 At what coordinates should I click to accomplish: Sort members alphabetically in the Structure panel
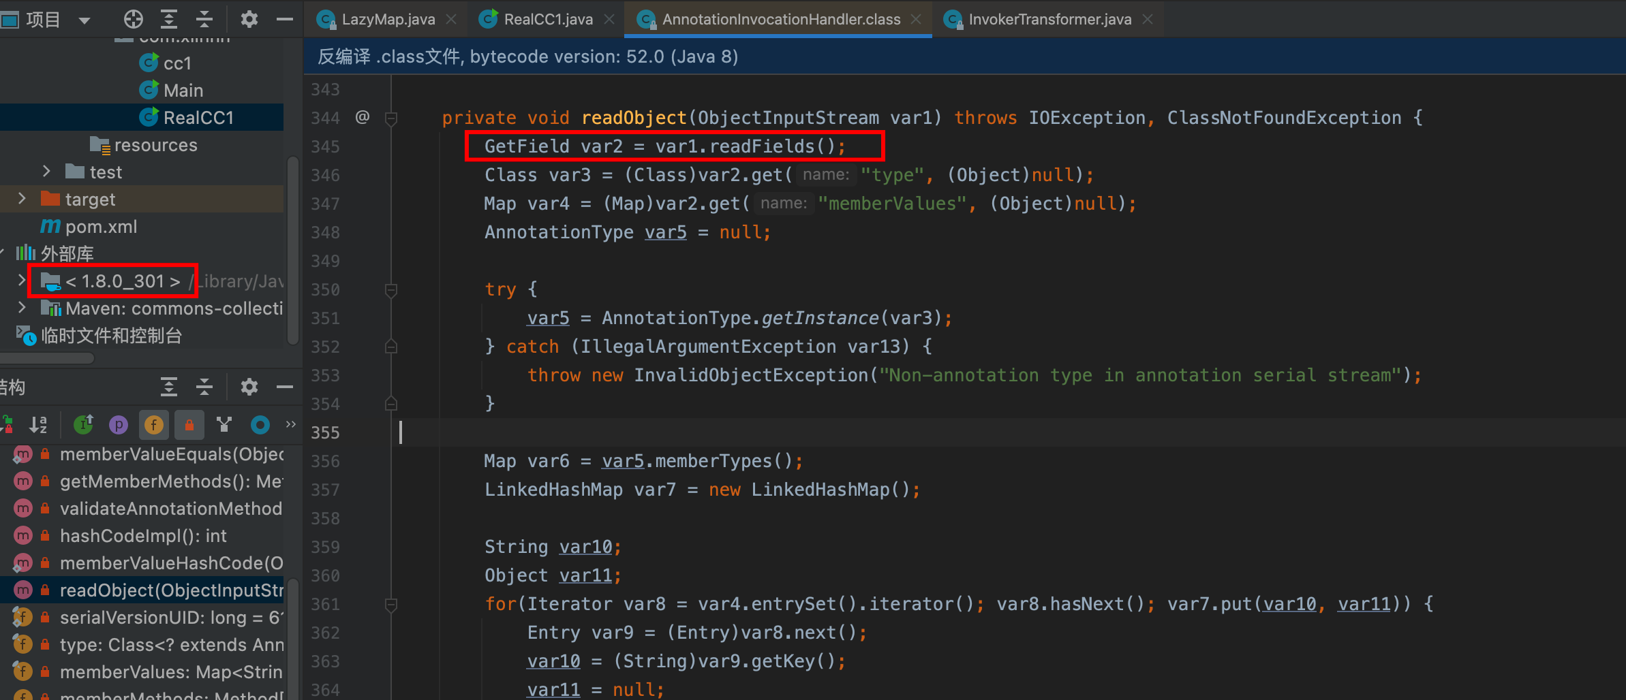38,424
